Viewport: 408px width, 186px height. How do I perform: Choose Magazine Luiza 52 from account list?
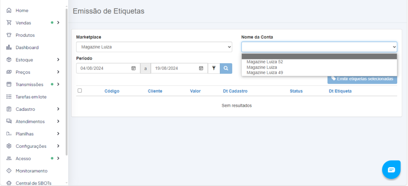click(x=319, y=62)
